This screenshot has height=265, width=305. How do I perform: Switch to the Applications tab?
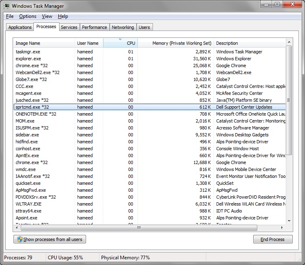tap(20, 27)
